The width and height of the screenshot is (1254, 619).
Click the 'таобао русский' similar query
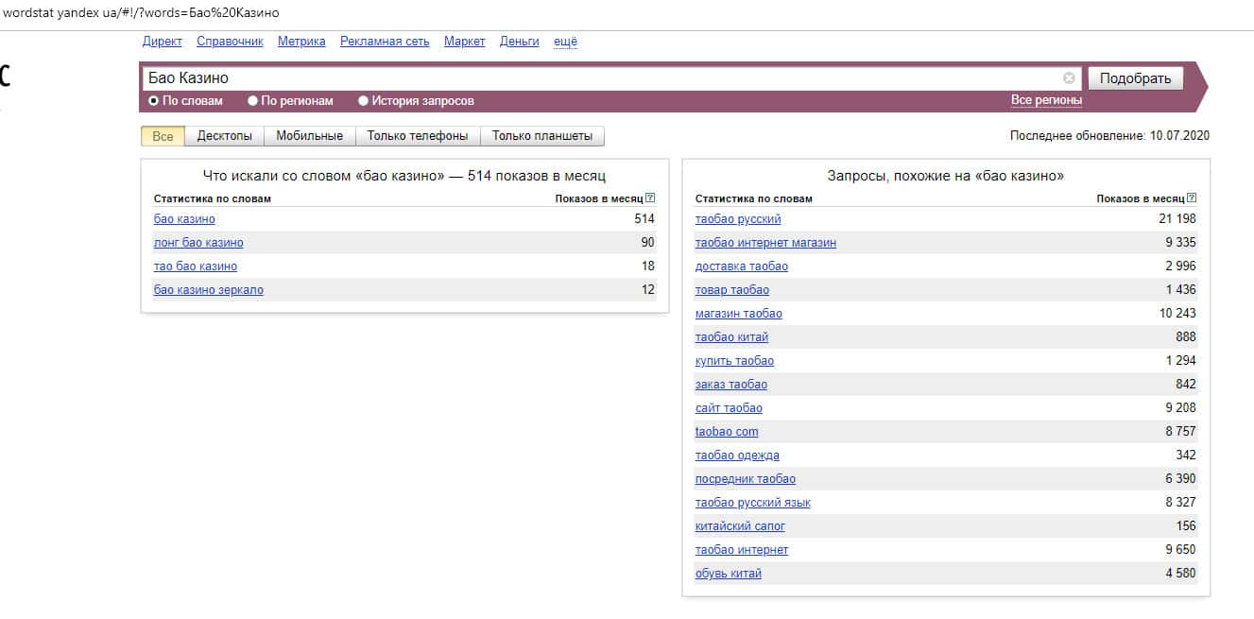click(x=738, y=219)
